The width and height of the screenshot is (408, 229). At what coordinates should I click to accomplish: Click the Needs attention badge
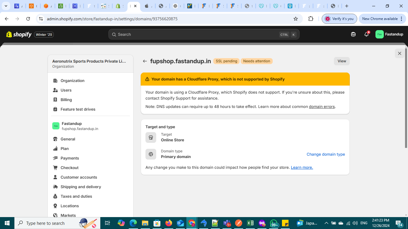[x=257, y=61]
